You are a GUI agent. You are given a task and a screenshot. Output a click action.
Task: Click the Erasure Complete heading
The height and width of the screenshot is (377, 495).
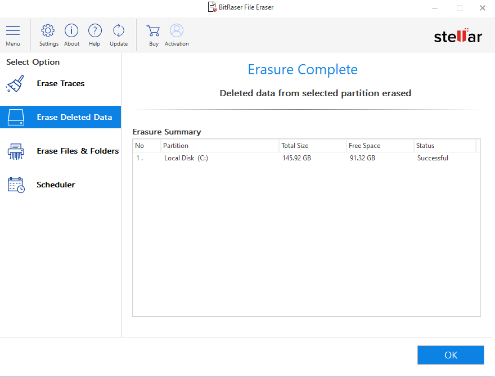(x=303, y=69)
